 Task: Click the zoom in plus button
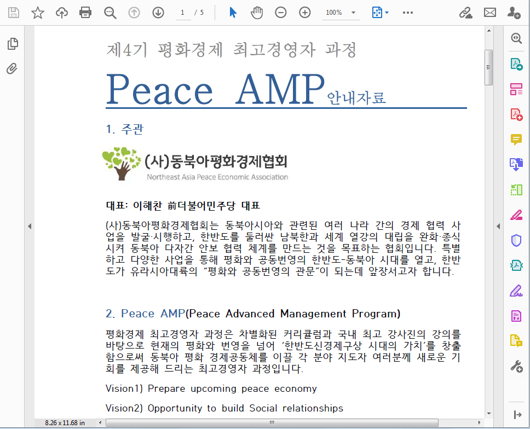click(305, 13)
